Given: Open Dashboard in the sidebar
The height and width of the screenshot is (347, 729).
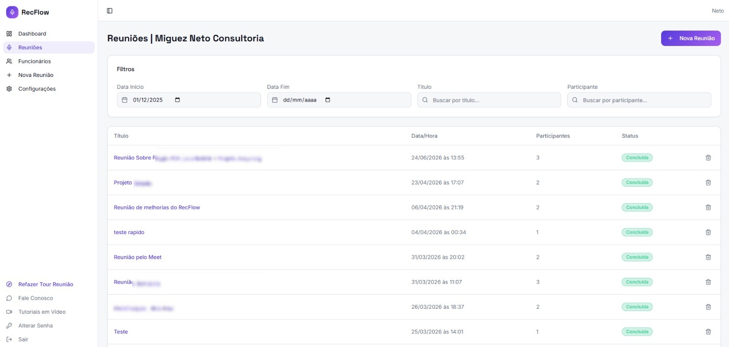Looking at the screenshot, I should point(49,34).
